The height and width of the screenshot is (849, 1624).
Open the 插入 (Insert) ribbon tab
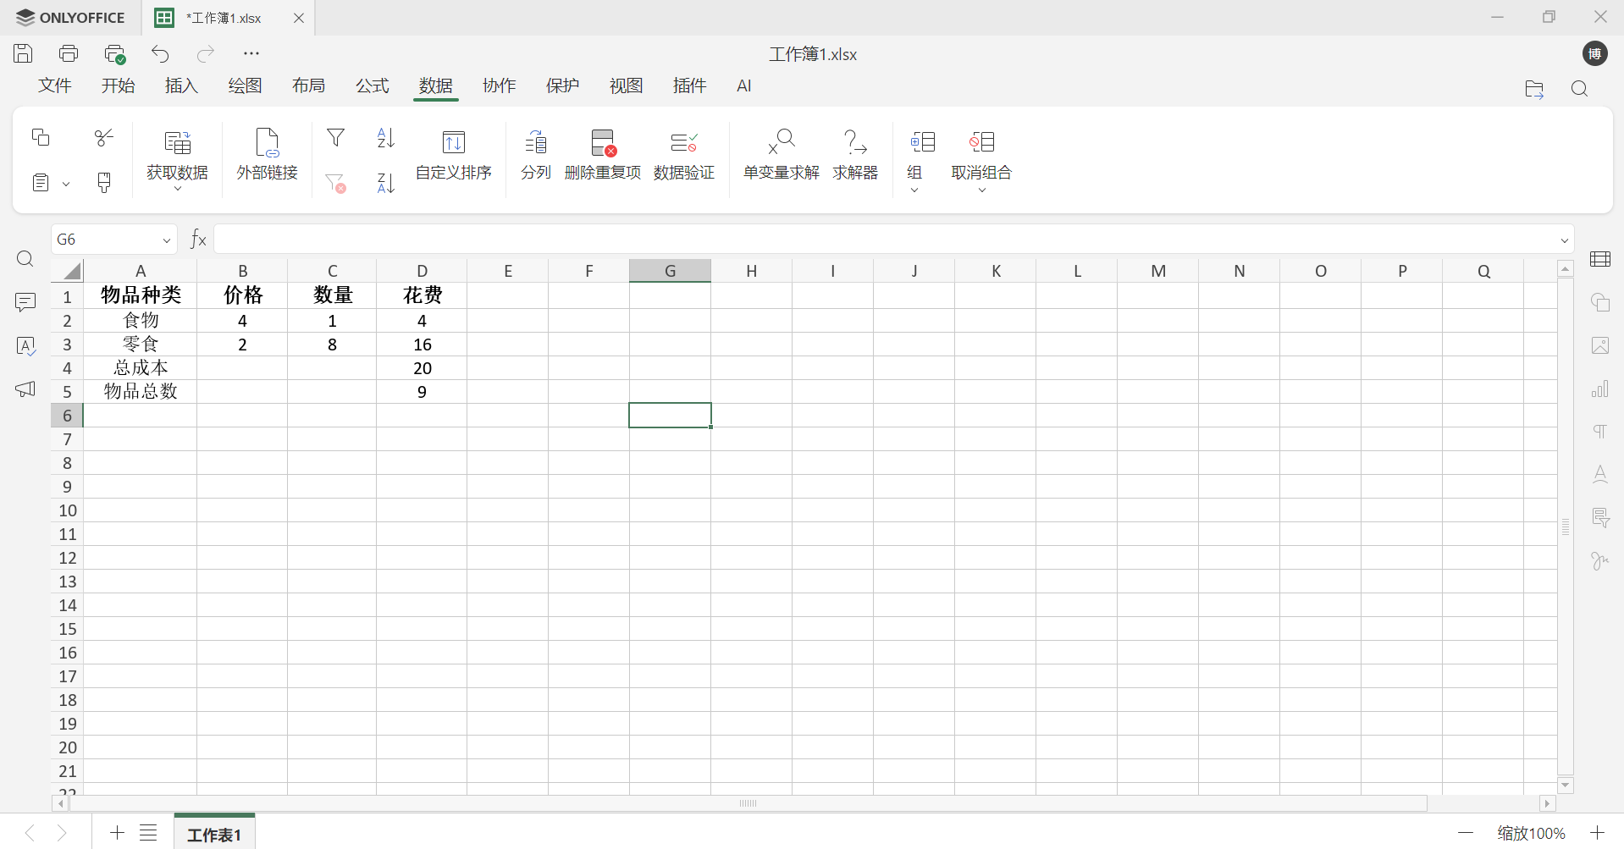point(181,86)
